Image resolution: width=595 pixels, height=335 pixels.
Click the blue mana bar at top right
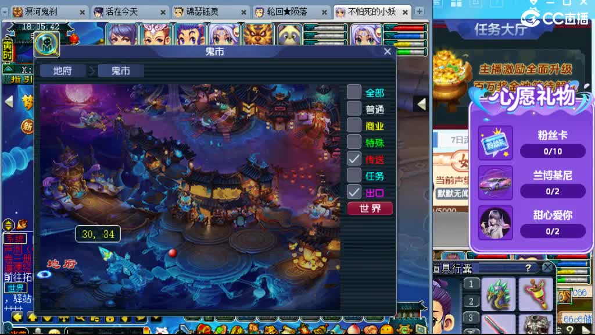[x=405, y=36]
